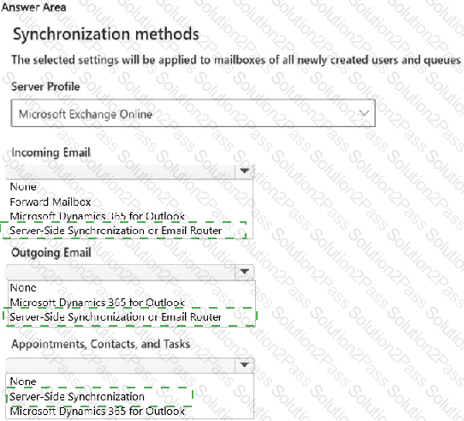Viewport: 464px width, 421px height.
Task: Click the Outgoing Email dropdown arrow
Action: click(x=245, y=271)
